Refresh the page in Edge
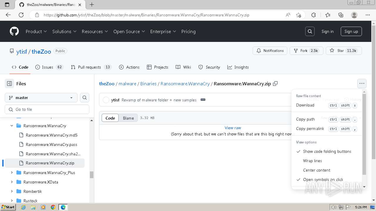This screenshot has width=376, height=211. click(21, 15)
